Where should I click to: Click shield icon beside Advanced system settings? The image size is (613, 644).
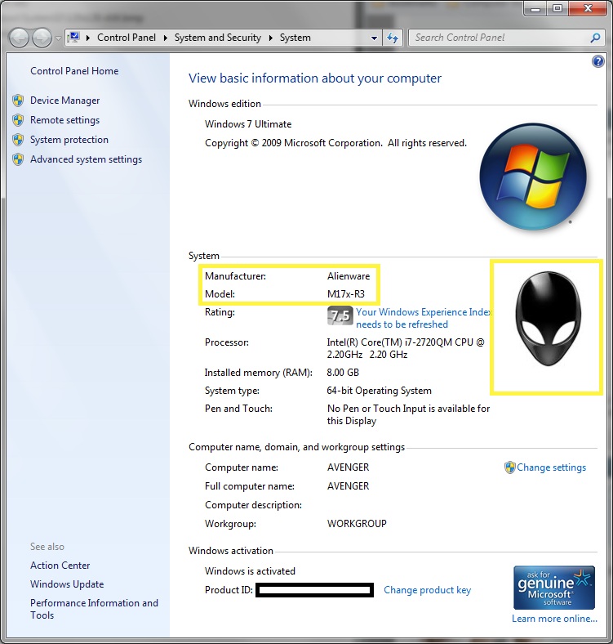pyautogui.click(x=18, y=159)
